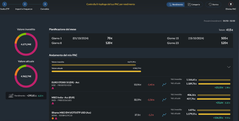Open the chart icon for iShares MSCI EM
This screenshot has width=239, height=121.
pyautogui.click(x=164, y=115)
